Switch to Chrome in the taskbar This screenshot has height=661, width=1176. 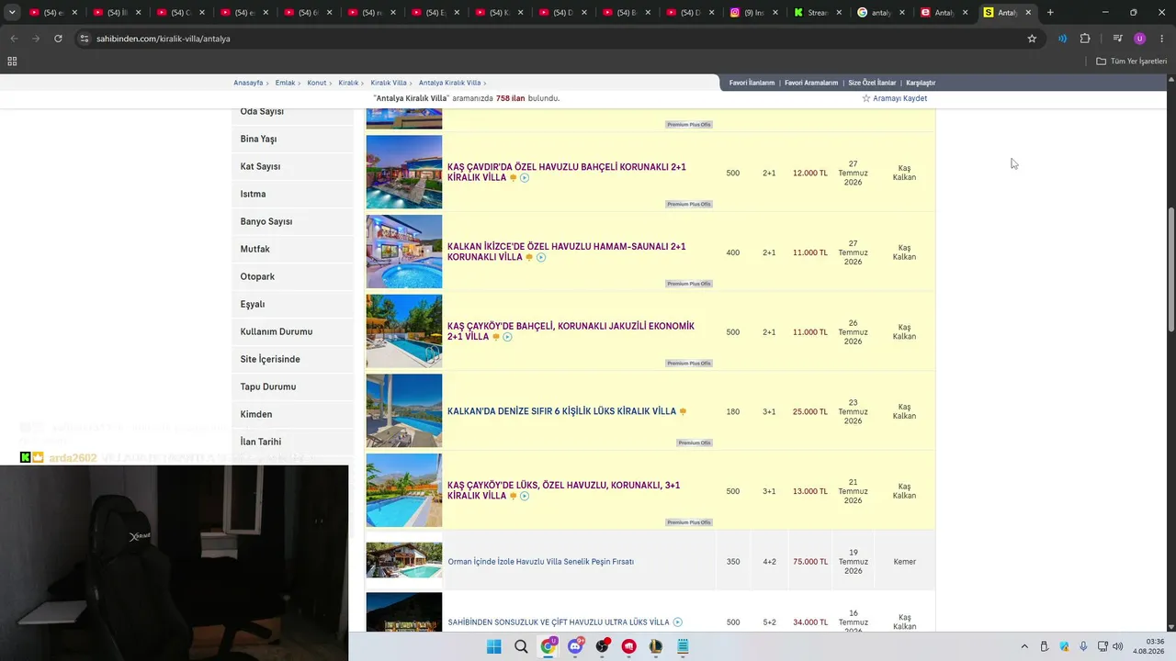click(548, 646)
